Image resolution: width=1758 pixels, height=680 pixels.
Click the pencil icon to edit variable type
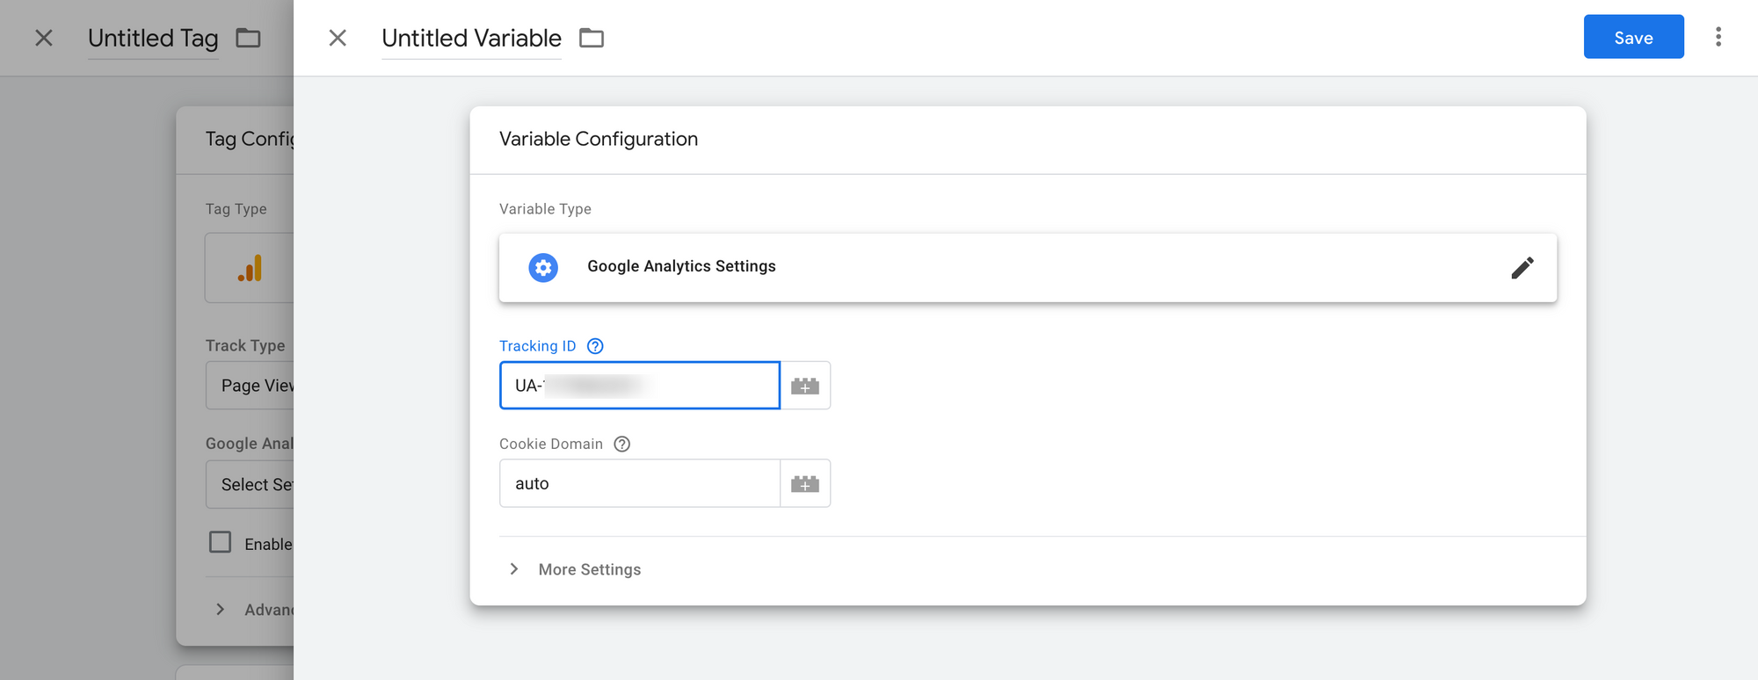[1522, 268]
